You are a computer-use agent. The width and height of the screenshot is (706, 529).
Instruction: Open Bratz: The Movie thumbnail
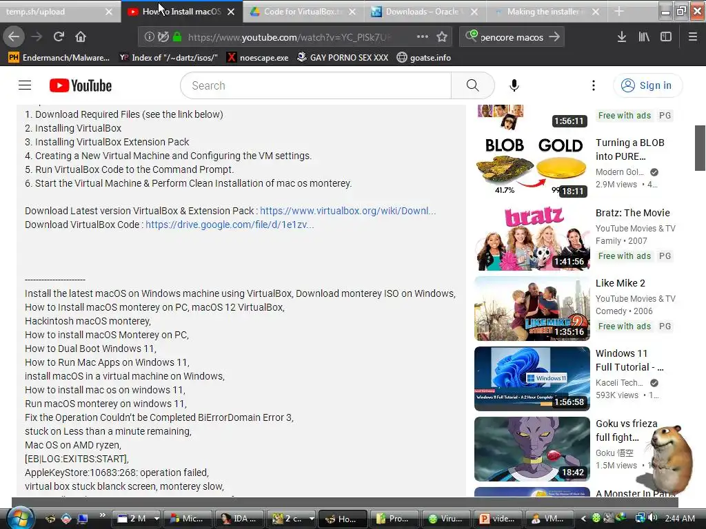tap(532, 238)
